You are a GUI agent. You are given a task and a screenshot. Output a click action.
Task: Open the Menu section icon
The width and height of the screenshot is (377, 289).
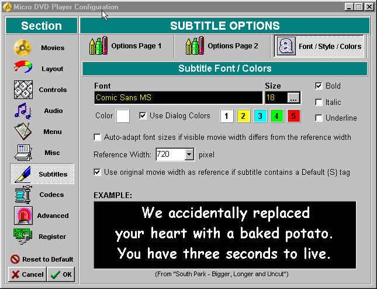pyautogui.click(x=23, y=132)
